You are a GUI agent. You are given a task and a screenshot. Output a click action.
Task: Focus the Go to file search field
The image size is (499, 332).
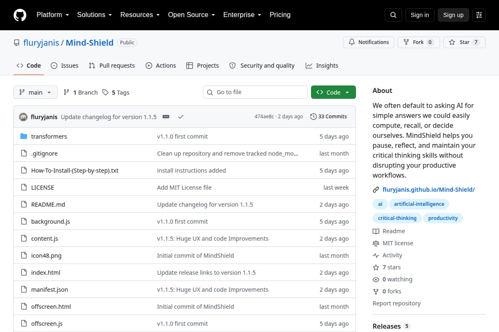(255, 92)
